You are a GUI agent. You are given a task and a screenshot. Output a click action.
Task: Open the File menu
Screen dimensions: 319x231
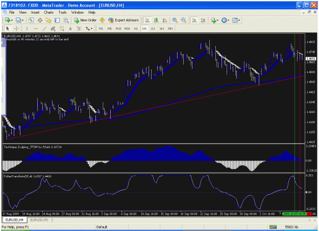point(12,12)
